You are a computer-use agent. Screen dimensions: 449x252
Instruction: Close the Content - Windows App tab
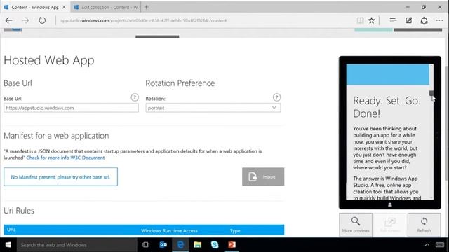(x=64, y=7)
